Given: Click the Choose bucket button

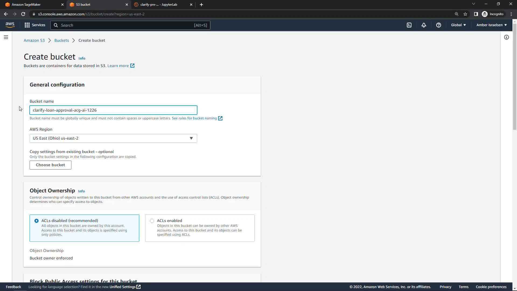Looking at the screenshot, I should coord(50,165).
